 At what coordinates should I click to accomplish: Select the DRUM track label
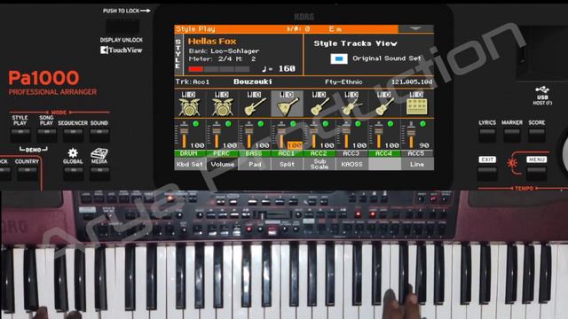tap(190, 153)
